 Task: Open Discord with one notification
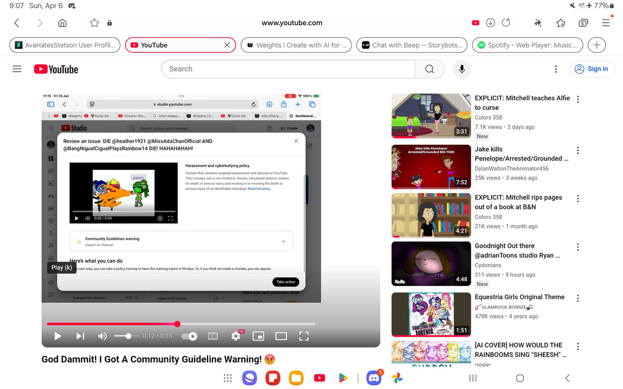(x=374, y=378)
